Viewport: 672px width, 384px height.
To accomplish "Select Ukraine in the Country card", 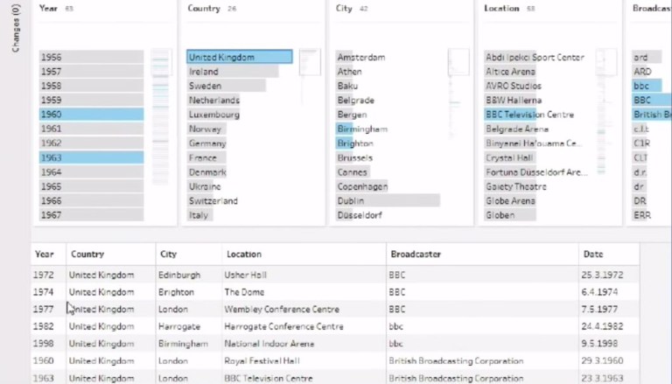I will pyautogui.click(x=205, y=186).
